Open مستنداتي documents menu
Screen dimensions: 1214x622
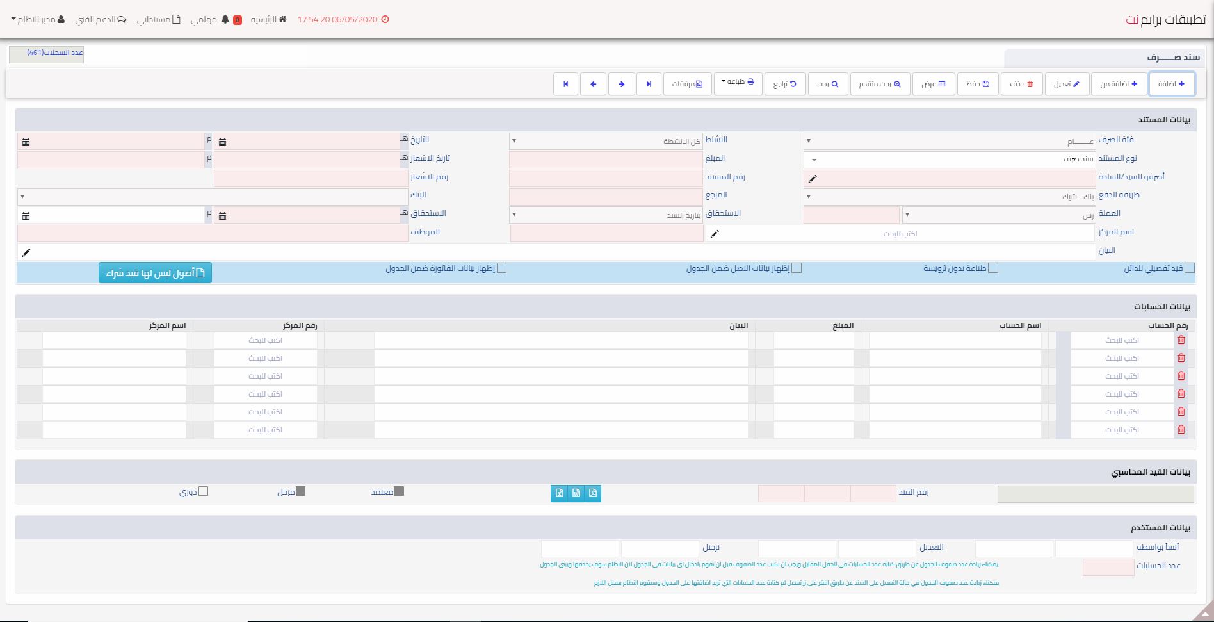(159, 20)
